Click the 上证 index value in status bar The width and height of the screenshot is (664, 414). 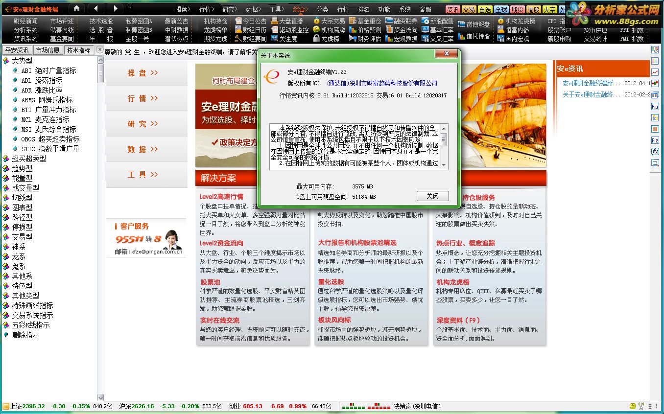(x=33, y=406)
